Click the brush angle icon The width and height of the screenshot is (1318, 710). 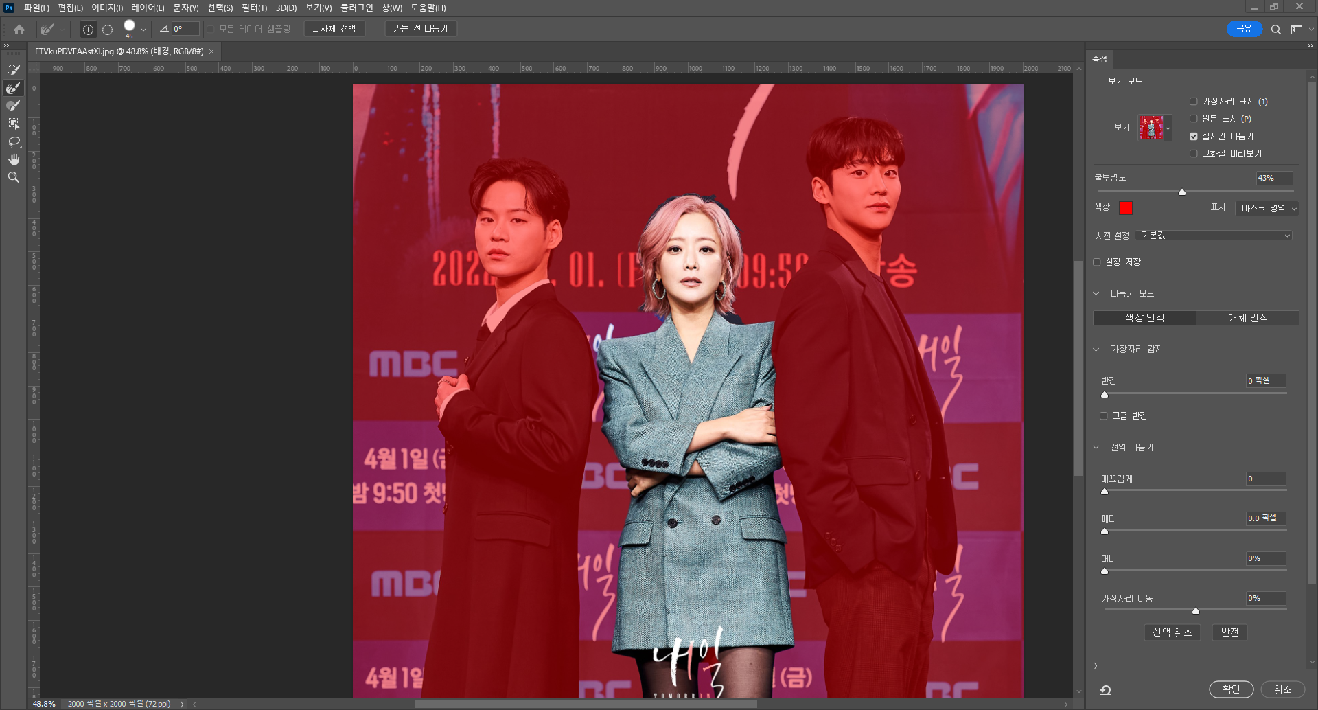pyautogui.click(x=164, y=29)
